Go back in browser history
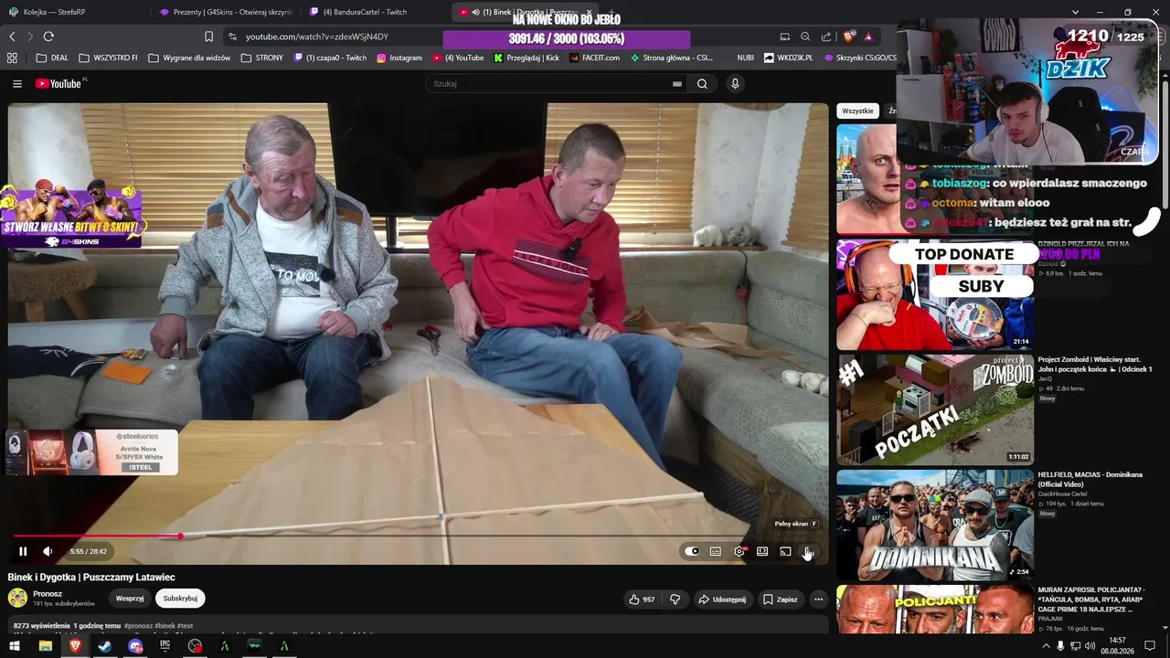This screenshot has height=658, width=1170. click(x=12, y=37)
